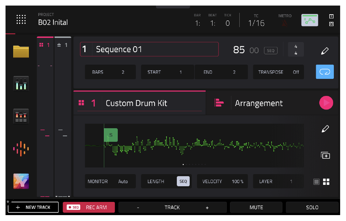
Task: Go to previous track with minus button
Action: click(x=138, y=207)
